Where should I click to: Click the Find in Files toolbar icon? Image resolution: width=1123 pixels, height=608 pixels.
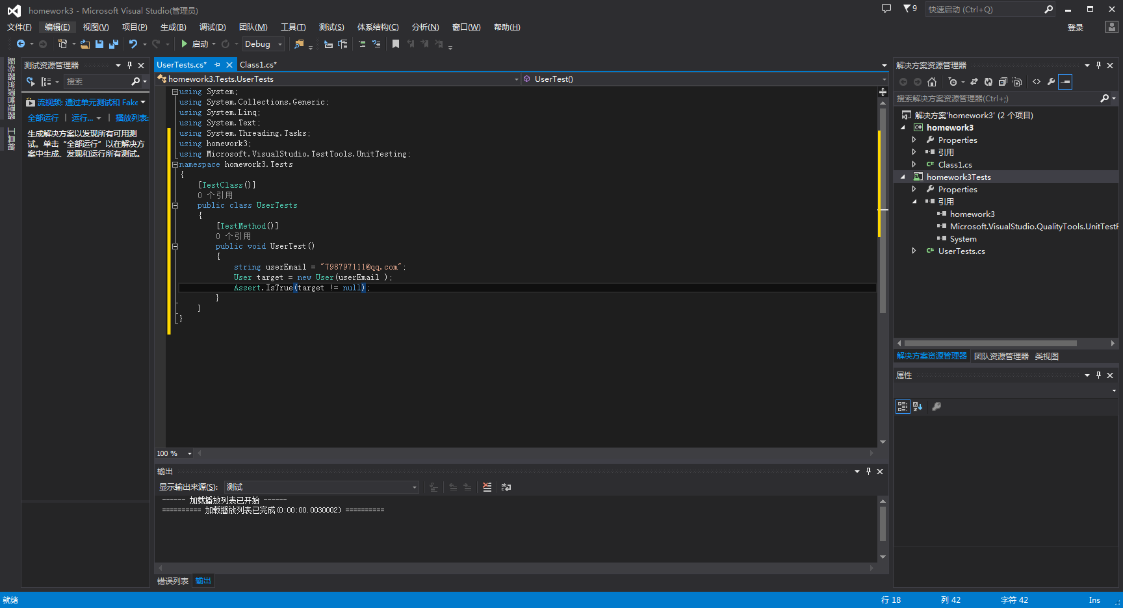[x=299, y=44]
